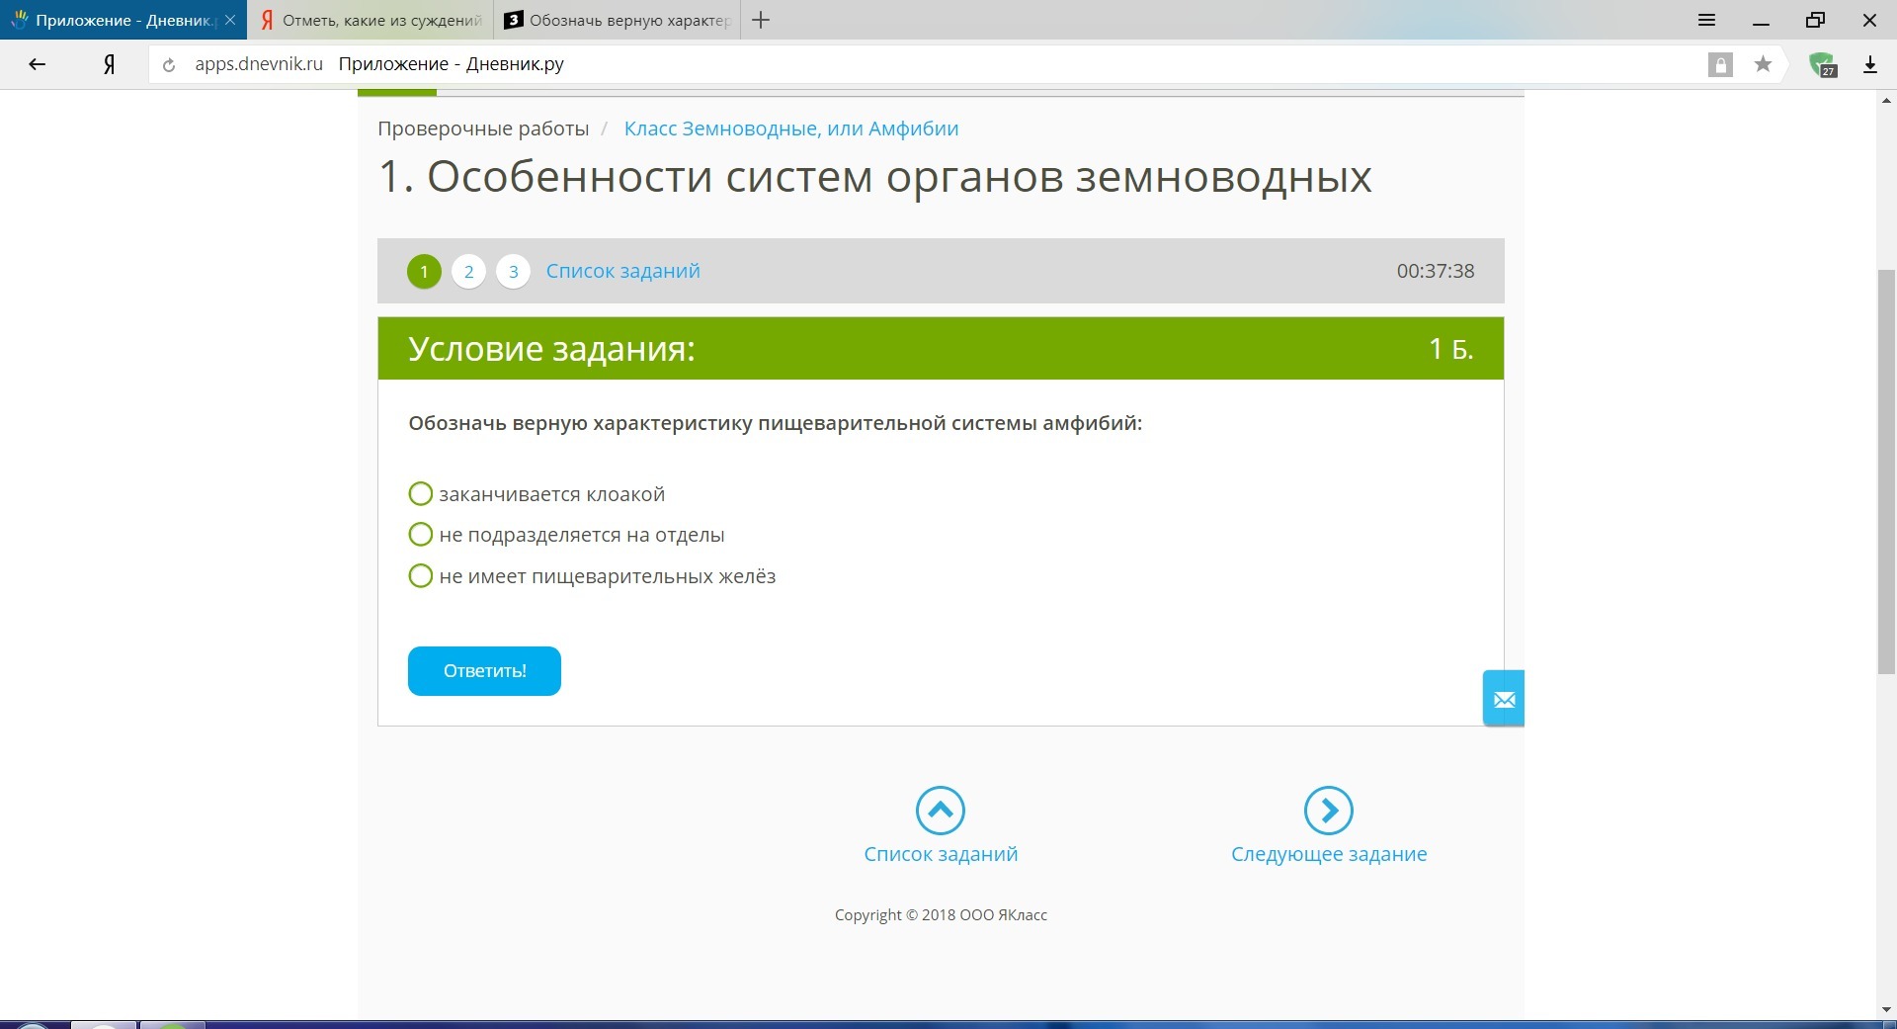Viewport: 1897px width, 1029px height.
Task: Go to task number 2
Action: (468, 271)
